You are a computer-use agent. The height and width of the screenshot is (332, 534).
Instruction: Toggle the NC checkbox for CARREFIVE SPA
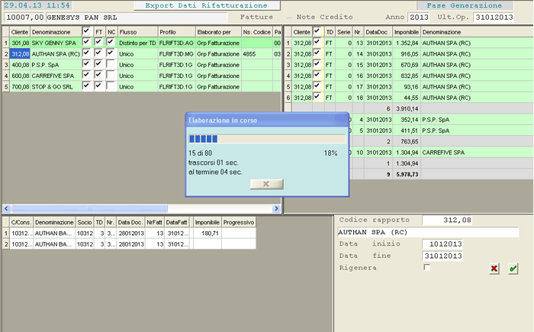click(x=111, y=75)
